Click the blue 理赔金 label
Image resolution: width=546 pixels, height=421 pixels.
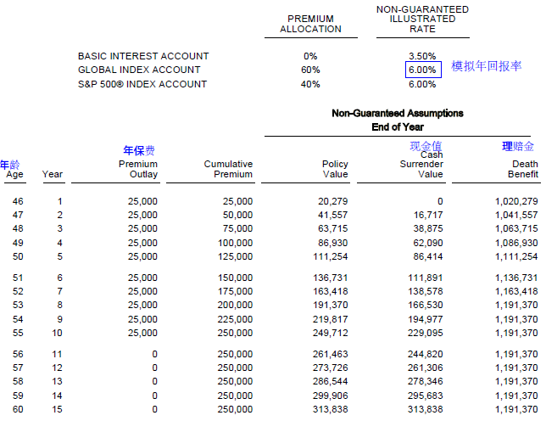518,146
